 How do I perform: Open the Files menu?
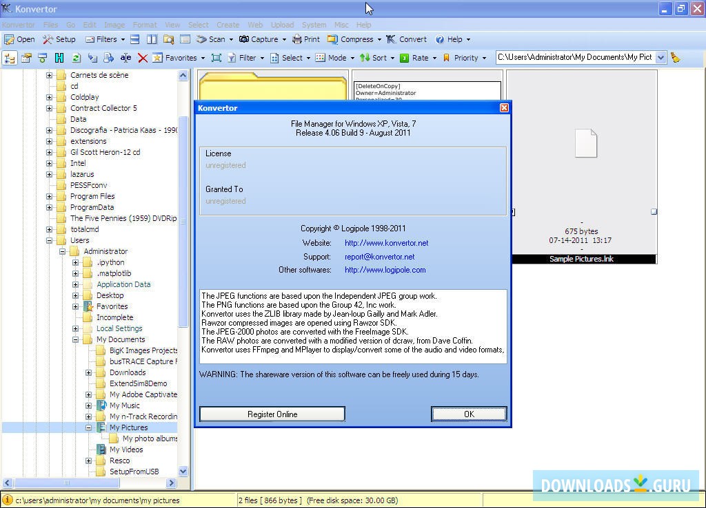[x=50, y=25]
